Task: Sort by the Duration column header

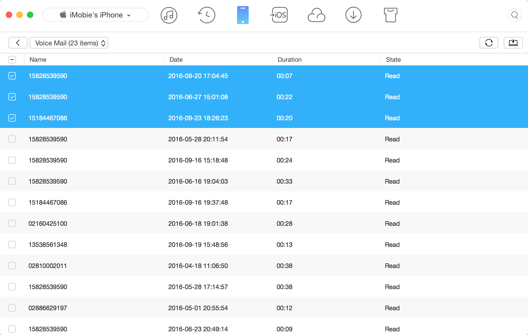Action: coord(290,60)
